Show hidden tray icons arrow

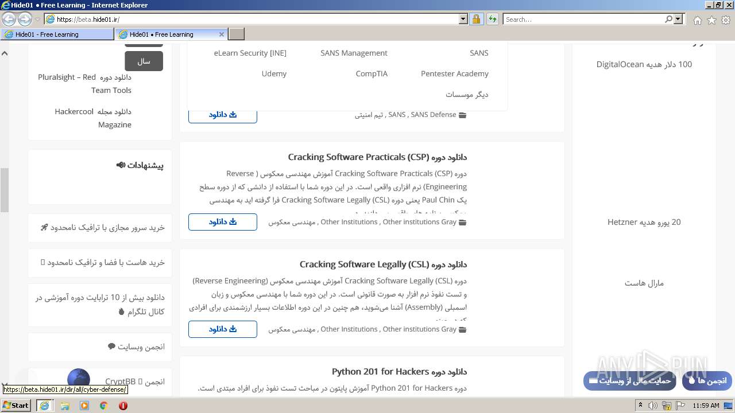(641, 406)
